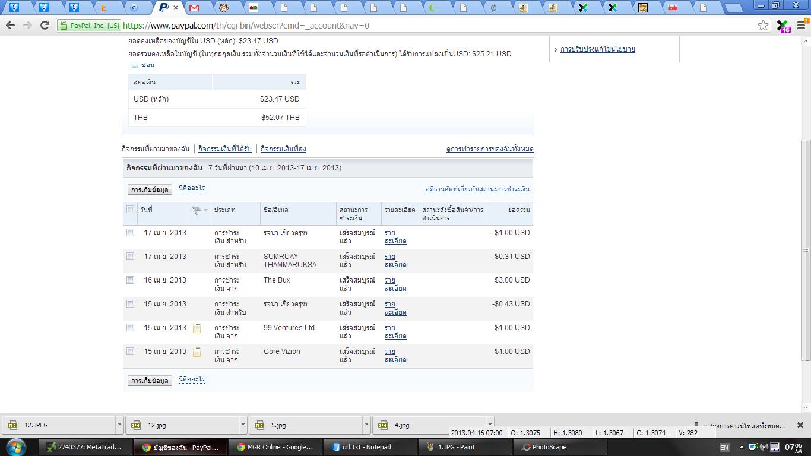
Task: Close the PayPal tab
Action: coord(176,8)
